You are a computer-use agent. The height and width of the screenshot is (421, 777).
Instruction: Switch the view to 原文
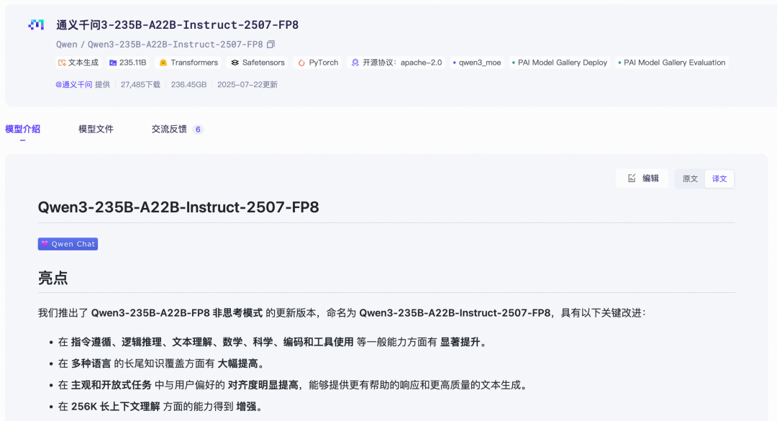(x=690, y=178)
